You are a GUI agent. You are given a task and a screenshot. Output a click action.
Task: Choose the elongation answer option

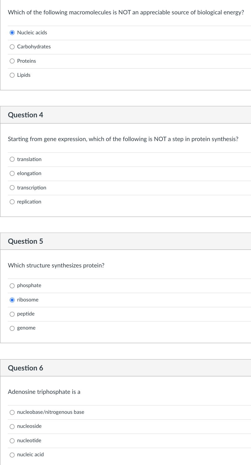point(12,174)
